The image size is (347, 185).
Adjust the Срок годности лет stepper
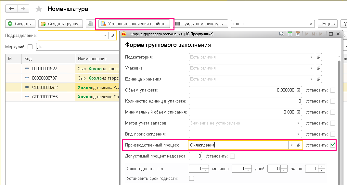click(x=205, y=169)
